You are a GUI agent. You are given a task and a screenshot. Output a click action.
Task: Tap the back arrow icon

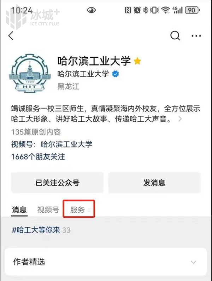[11, 36]
